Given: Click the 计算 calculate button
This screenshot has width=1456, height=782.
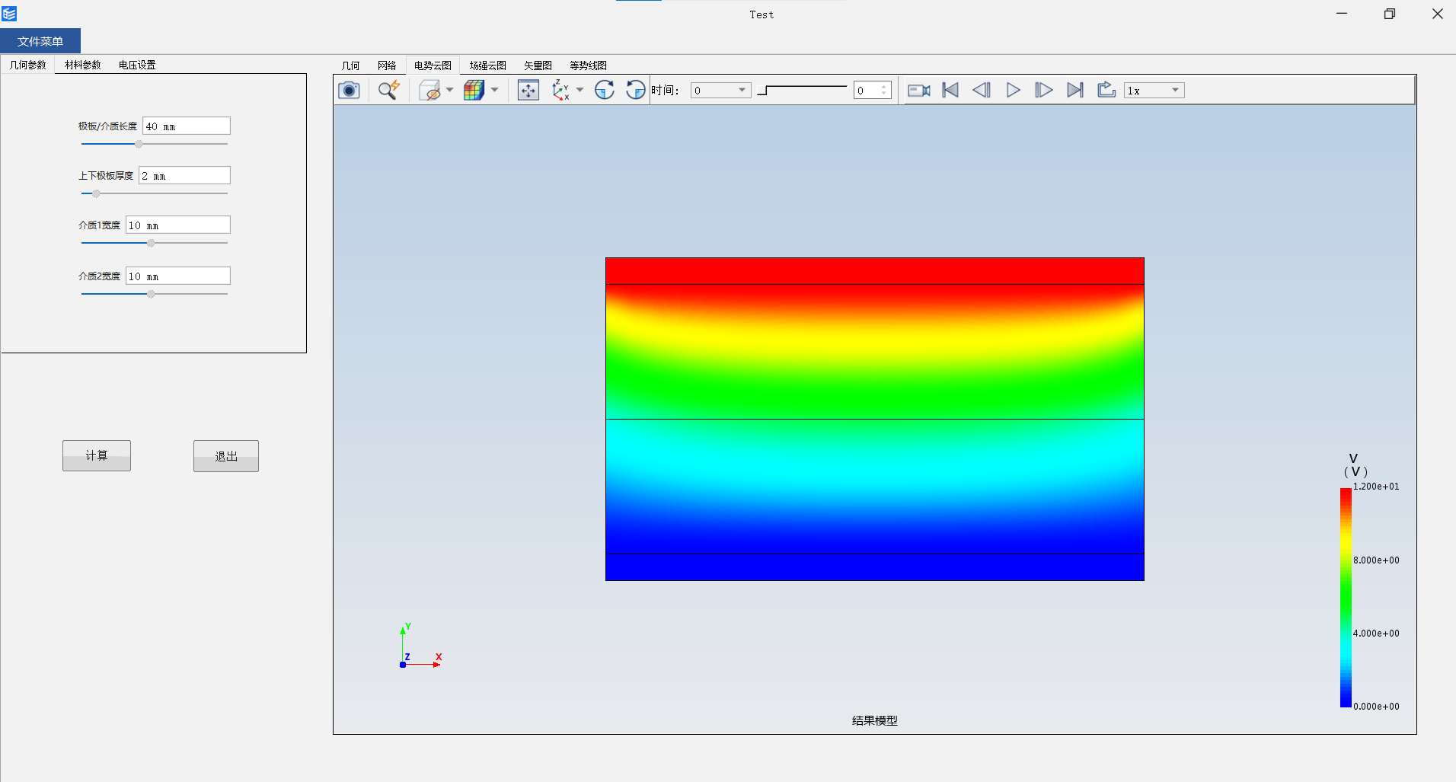Looking at the screenshot, I should 97,455.
